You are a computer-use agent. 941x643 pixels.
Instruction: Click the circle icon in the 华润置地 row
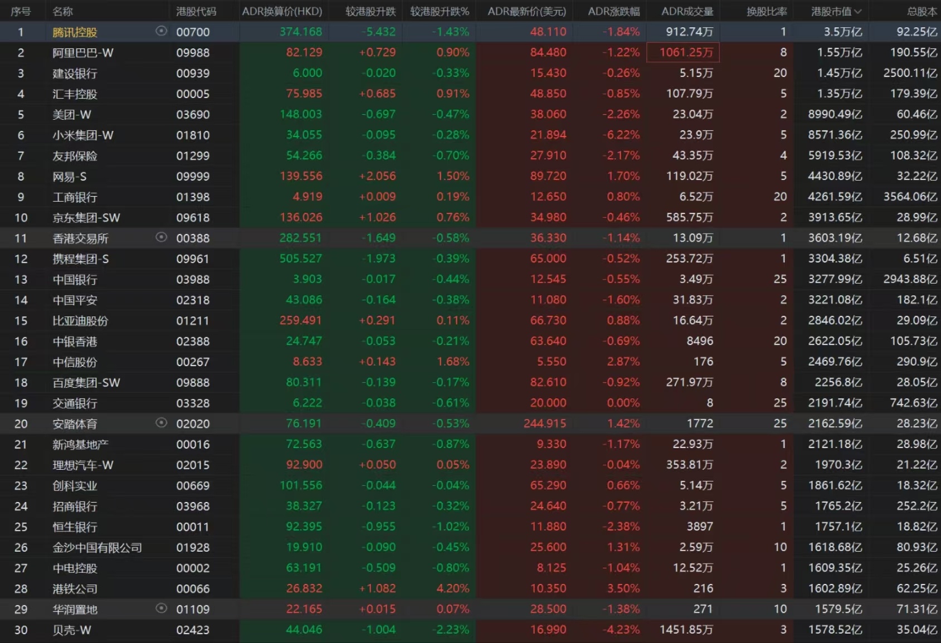pyautogui.click(x=161, y=608)
